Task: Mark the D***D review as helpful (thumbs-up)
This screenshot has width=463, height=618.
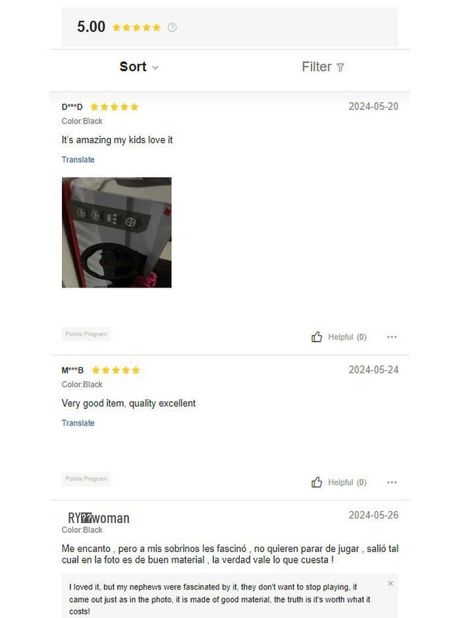Action: [317, 336]
